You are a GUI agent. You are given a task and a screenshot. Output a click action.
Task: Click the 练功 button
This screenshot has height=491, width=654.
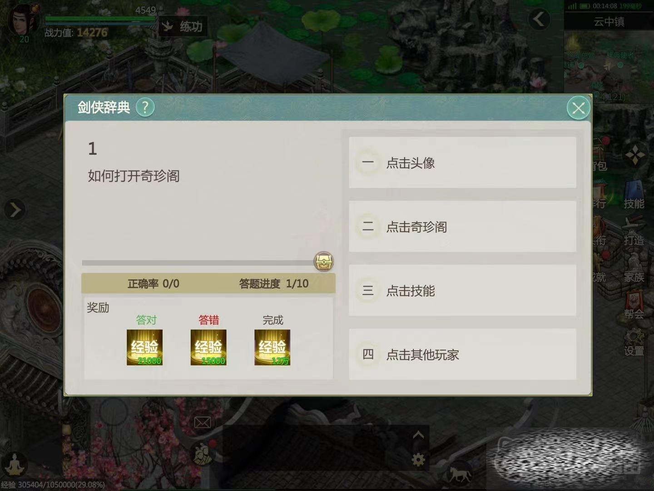tap(183, 26)
